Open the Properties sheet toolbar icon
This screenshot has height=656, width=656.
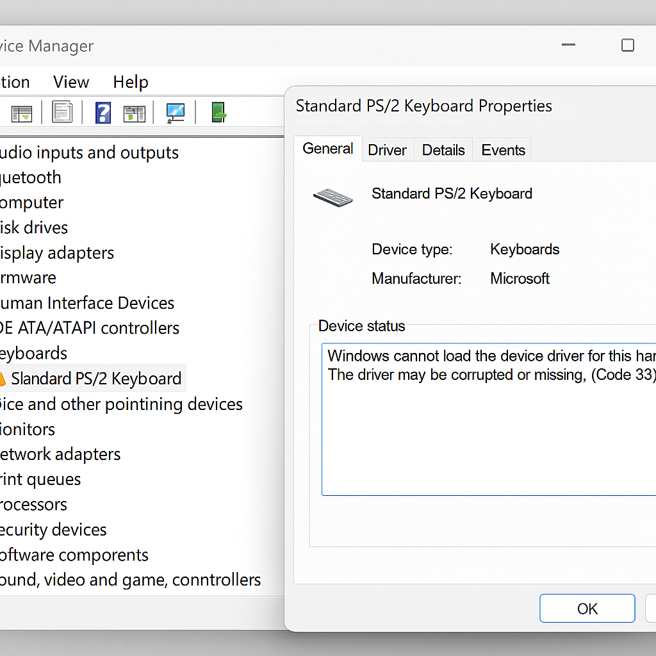point(62,112)
